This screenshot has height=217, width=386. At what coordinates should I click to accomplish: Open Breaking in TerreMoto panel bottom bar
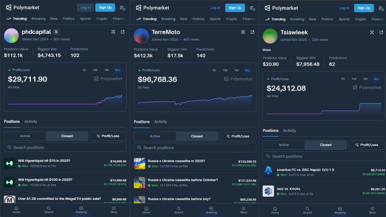(x=211, y=210)
